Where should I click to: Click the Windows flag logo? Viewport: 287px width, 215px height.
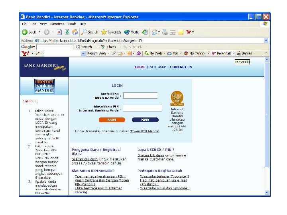pyautogui.click(x=265, y=24)
